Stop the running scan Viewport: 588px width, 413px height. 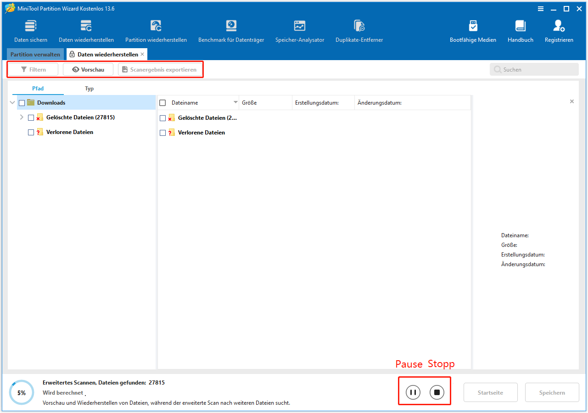437,392
